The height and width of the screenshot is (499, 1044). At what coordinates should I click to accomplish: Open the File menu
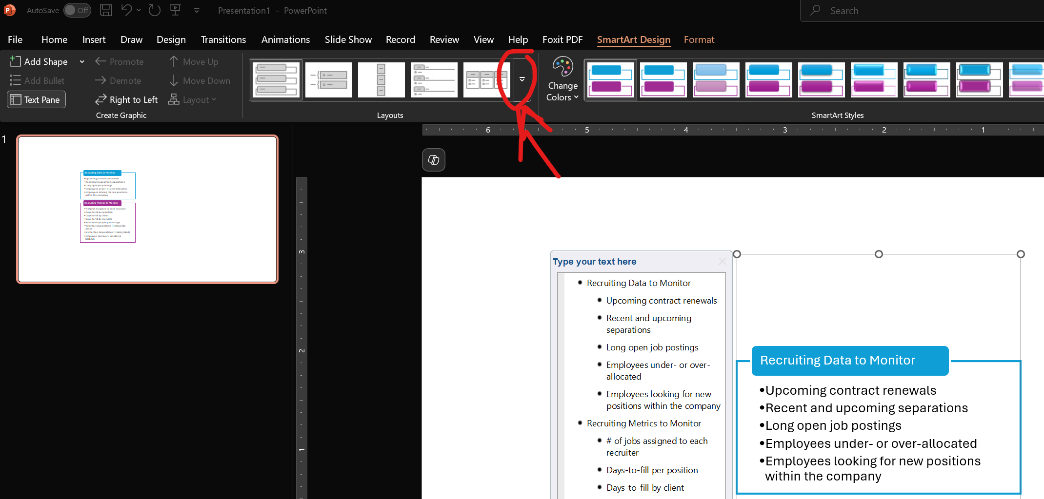15,39
